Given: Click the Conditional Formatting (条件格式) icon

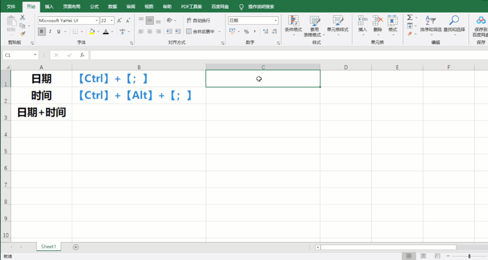Looking at the screenshot, I should click(293, 21).
